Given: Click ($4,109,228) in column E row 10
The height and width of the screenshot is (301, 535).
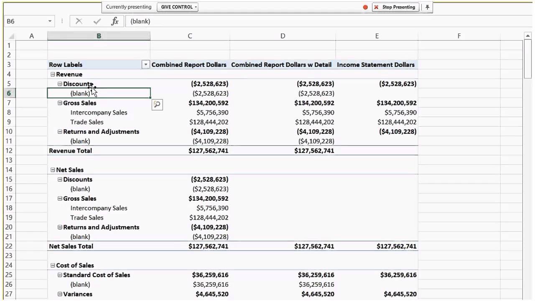Looking at the screenshot, I should 398,132.
